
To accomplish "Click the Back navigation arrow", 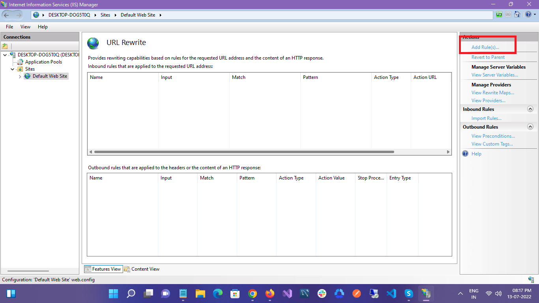I will coord(7,15).
